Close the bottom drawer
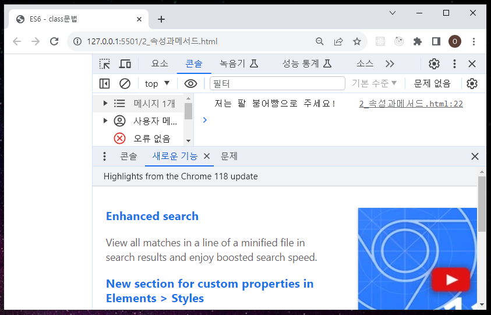 tap(475, 156)
